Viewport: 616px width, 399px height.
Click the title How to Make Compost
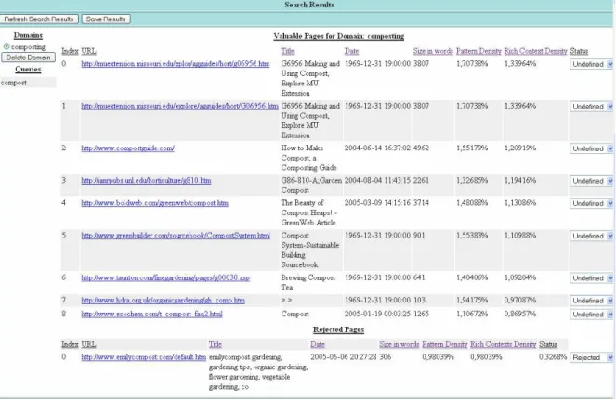coord(308,158)
